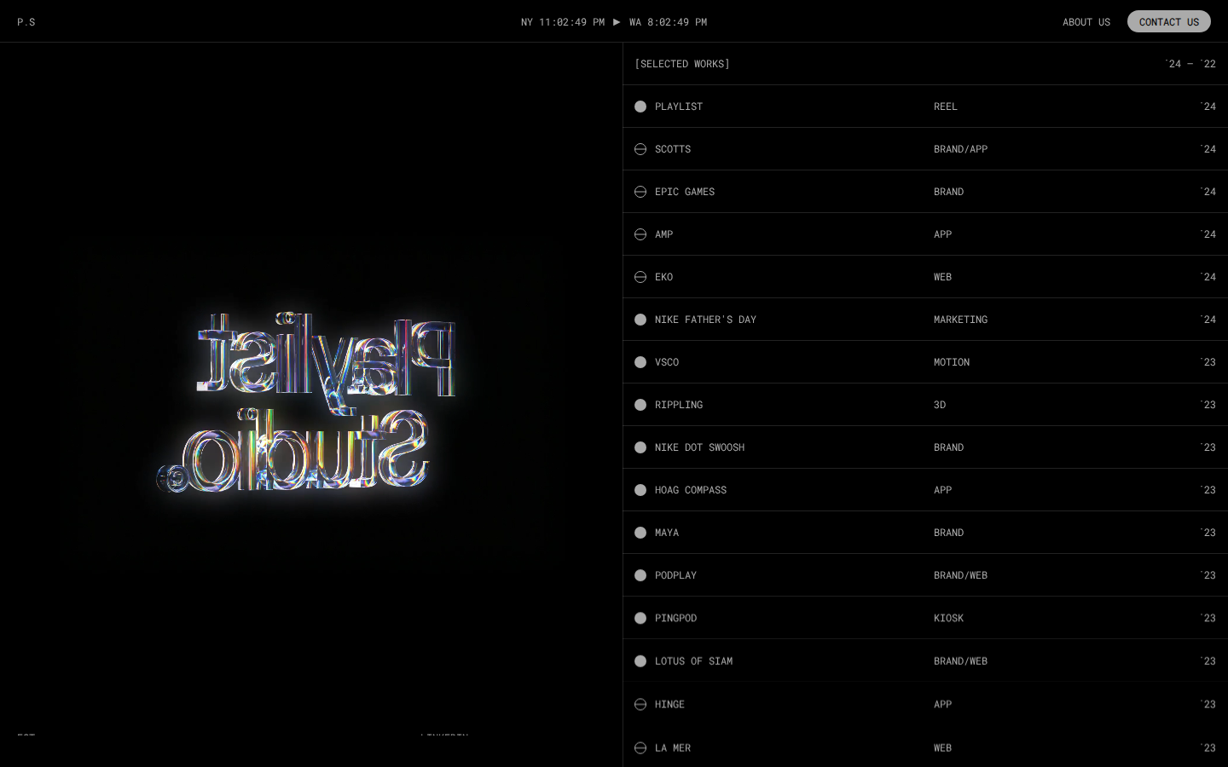Screen dimensions: 1228x767
Task: Click the crossed-circle icon beside SCOTTS
Action: coord(640,149)
